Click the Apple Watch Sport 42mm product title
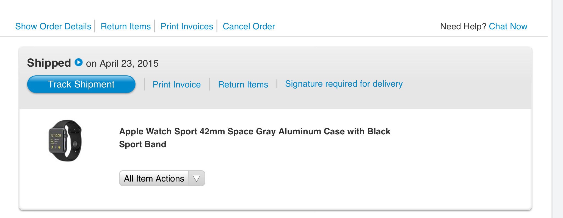The width and height of the screenshot is (563, 218). pyautogui.click(x=255, y=131)
